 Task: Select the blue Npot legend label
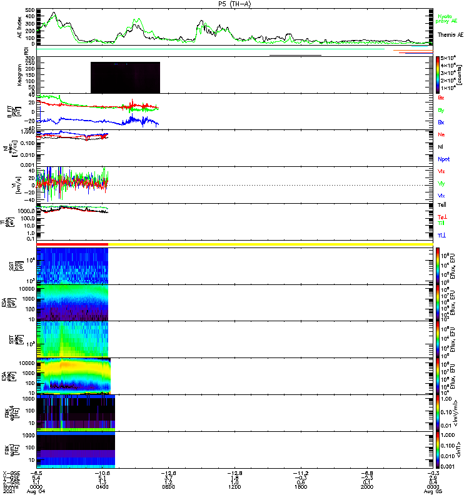tap(444, 159)
